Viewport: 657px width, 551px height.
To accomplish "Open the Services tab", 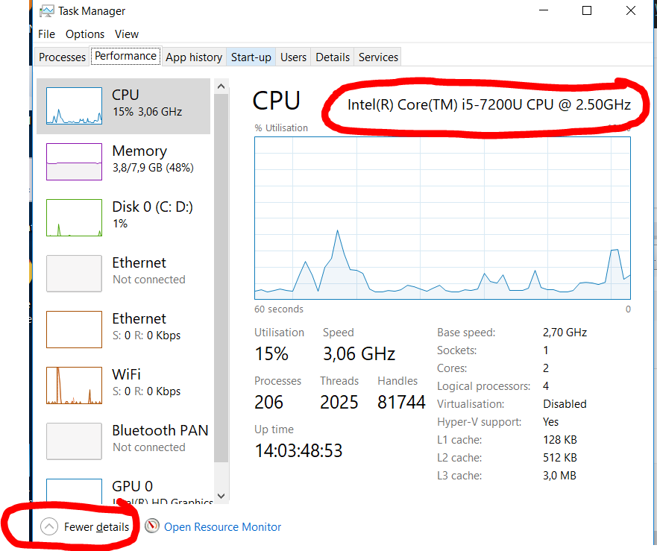I will pos(378,57).
